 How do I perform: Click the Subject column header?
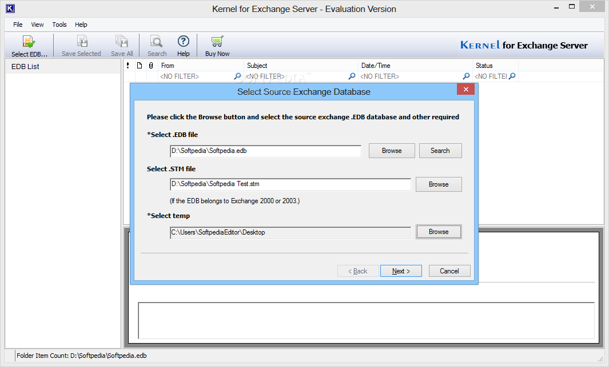301,66
